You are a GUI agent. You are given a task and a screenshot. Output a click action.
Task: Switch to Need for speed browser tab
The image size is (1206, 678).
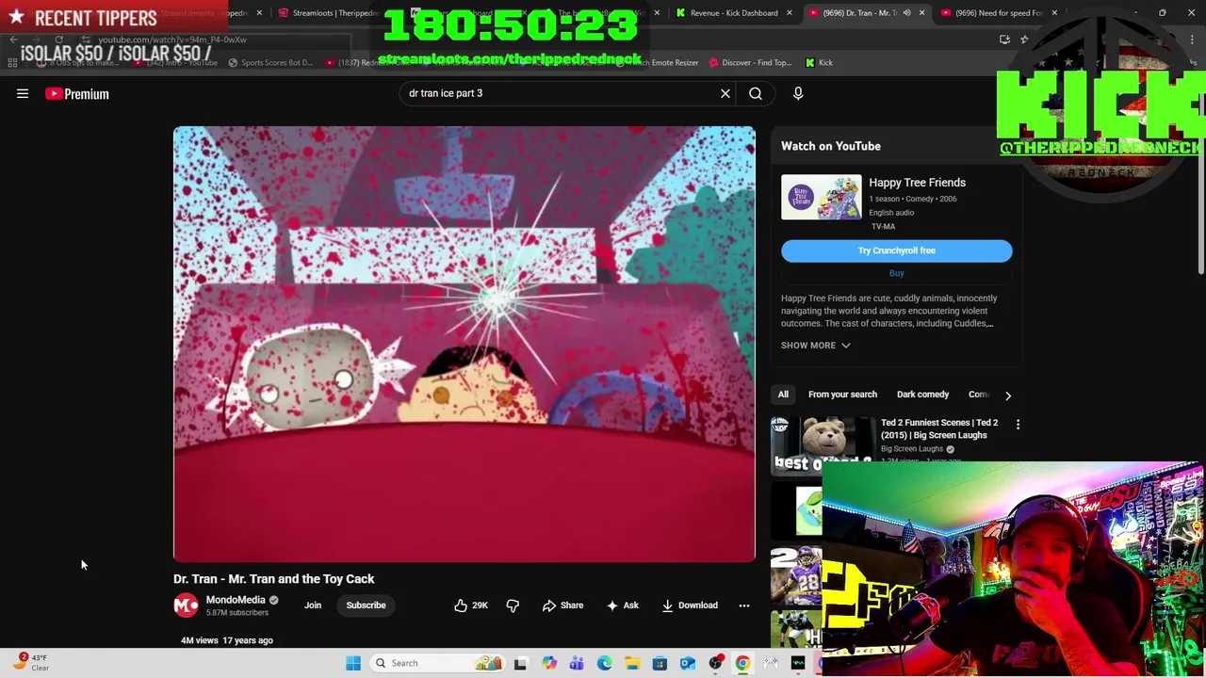point(998,12)
